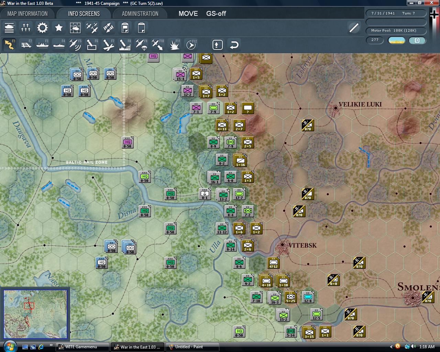Screen dimensions: 440x352
Task: Select F6 Bomb Unit mode
Action: tap(92, 45)
